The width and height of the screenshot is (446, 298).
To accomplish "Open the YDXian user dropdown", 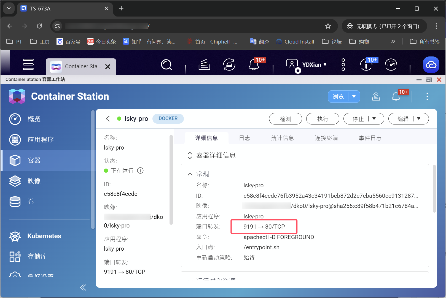I will (x=314, y=65).
